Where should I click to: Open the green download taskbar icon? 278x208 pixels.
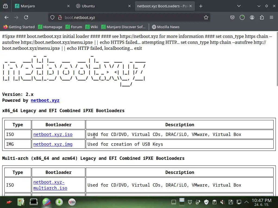[59, 202]
